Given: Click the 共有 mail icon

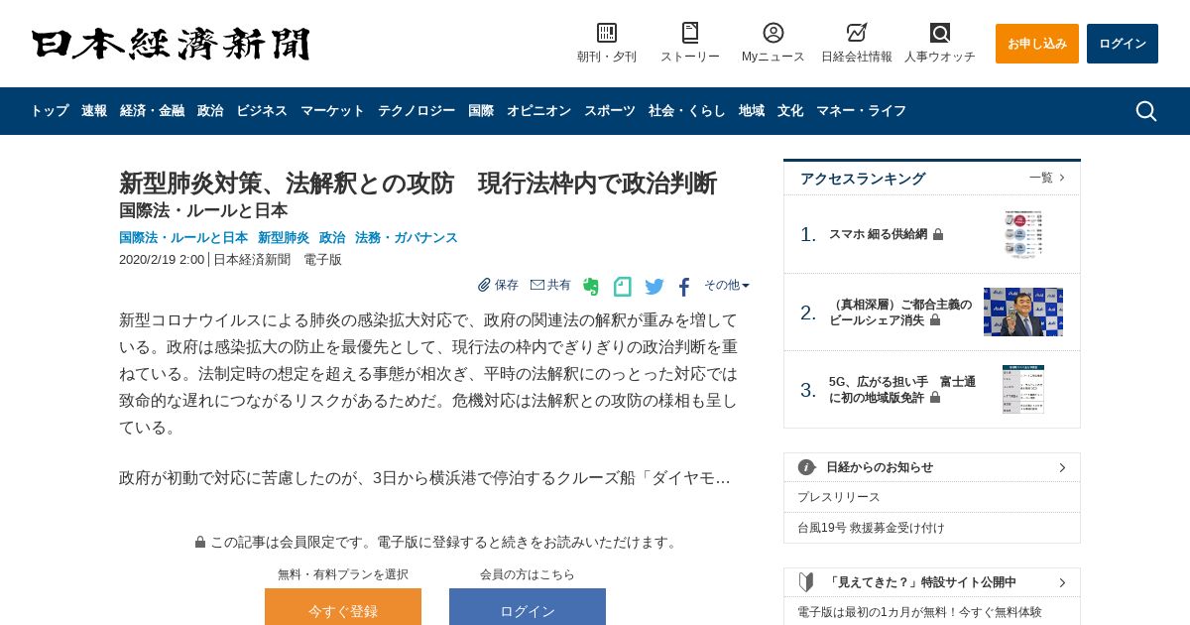Looking at the screenshot, I should coord(537,285).
